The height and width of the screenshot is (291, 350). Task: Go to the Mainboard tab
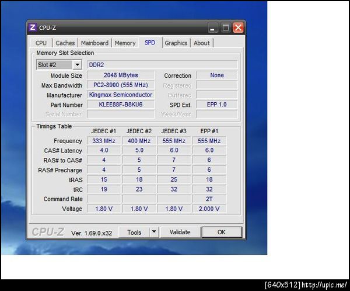point(94,43)
